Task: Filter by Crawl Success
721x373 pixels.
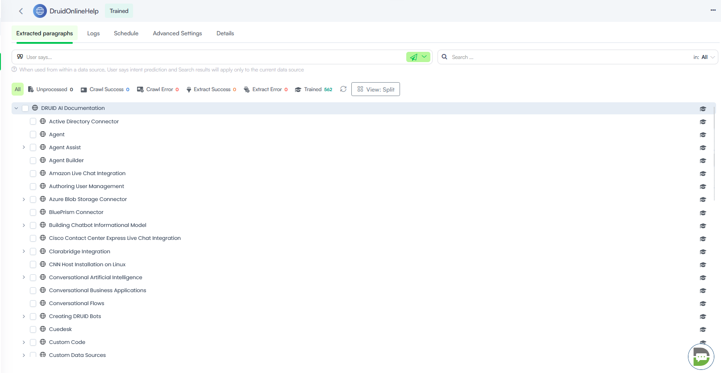Action: coord(105,89)
